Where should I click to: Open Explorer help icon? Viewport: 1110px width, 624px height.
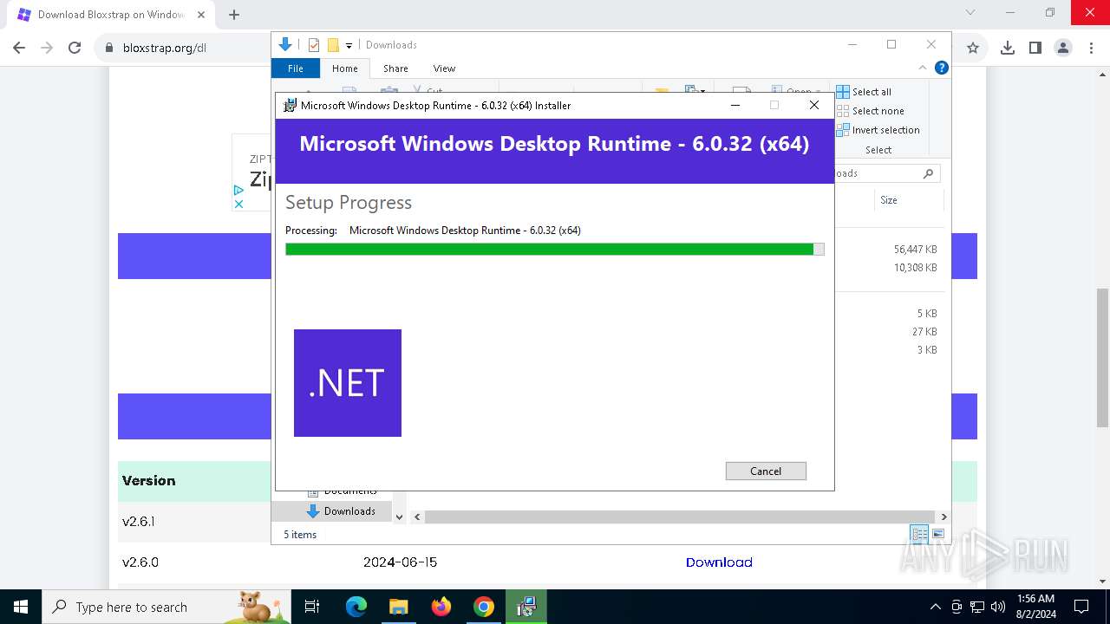[942, 68]
